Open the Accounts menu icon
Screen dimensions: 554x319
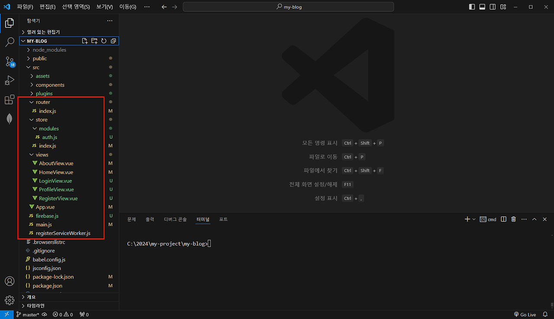pos(10,281)
